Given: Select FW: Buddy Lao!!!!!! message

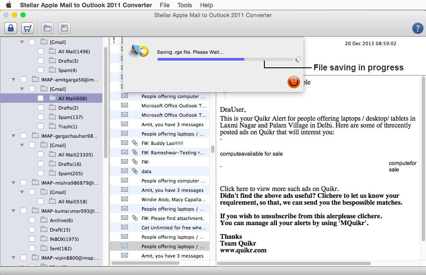Looking at the screenshot, I should tap(160, 143).
